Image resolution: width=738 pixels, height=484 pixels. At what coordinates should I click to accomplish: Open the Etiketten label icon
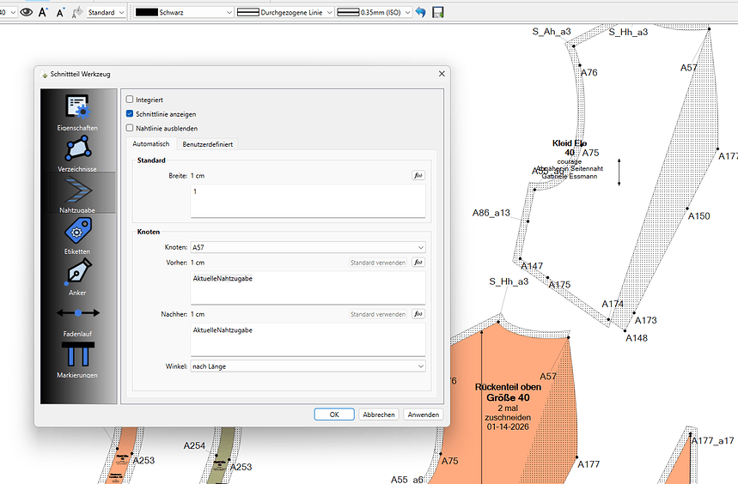(x=77, y=231)
